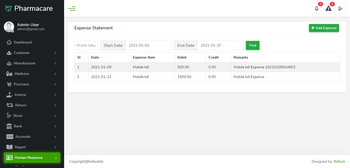Open the Stock section icon
The image size is (350, 168).
[x=9, y=116]
